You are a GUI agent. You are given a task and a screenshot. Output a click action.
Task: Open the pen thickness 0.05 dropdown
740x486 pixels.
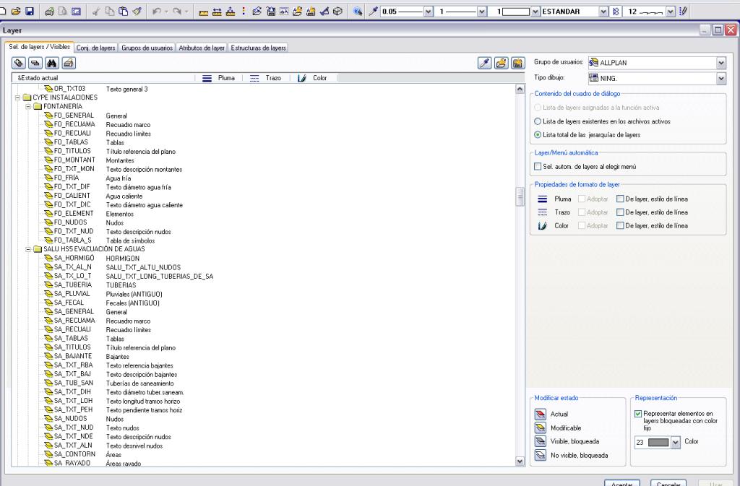click(429, 12)
